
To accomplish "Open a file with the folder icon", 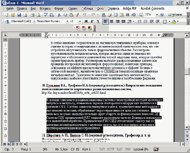I will [x=13, y=15].
